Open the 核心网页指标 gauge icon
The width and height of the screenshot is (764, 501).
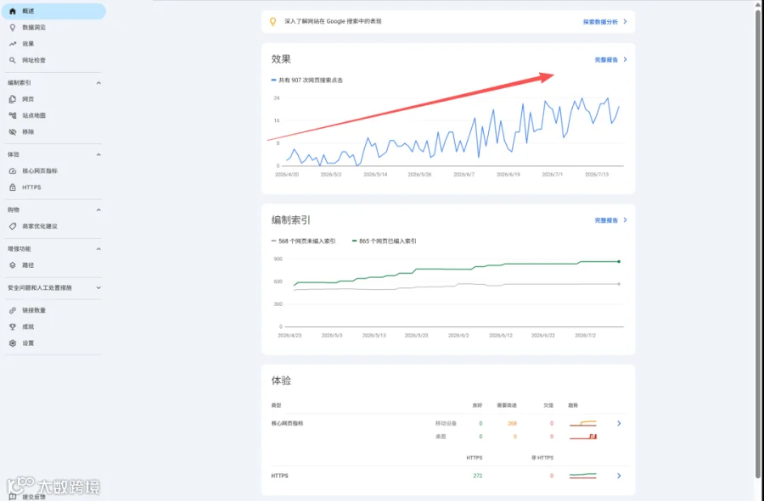[13, 170]
